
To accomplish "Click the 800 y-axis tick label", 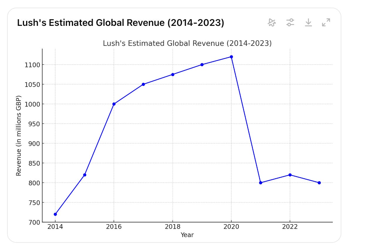I will (x=34, y=183).
